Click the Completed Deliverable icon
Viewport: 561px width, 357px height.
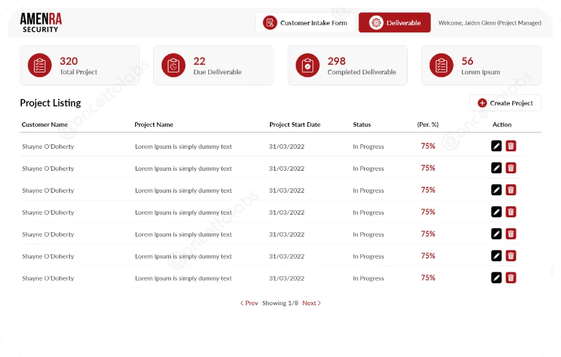click(307, 65)
